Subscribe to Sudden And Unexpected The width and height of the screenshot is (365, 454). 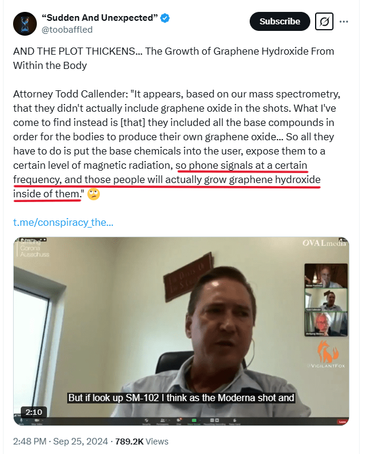[x=279, y=21]
